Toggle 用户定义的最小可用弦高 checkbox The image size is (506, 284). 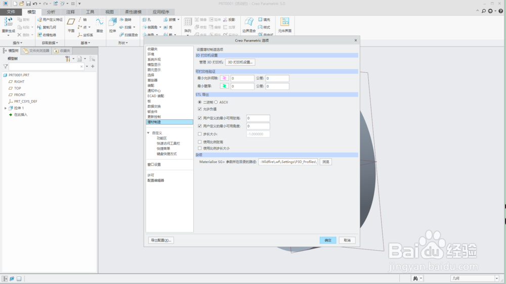point(200,118)
